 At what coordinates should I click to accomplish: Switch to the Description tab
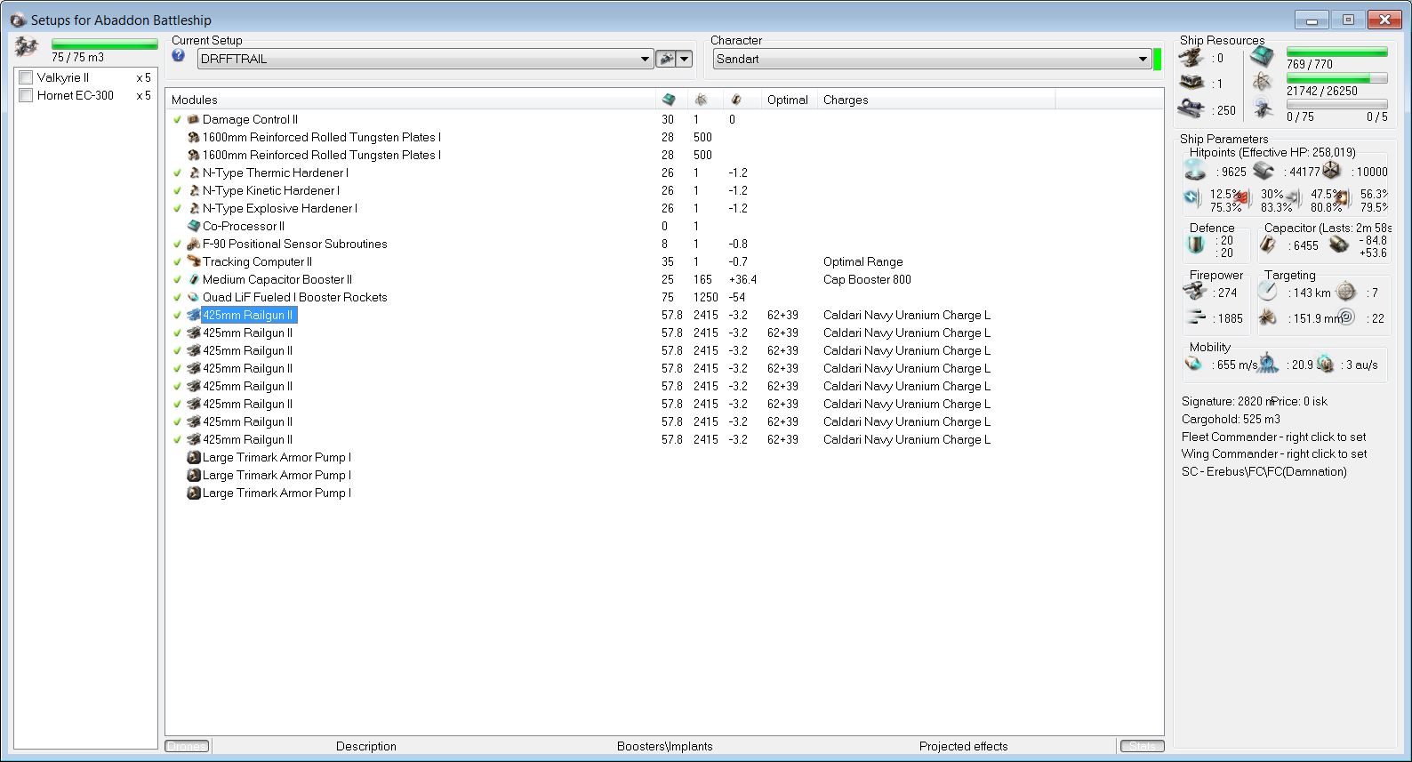coord(366,746)
